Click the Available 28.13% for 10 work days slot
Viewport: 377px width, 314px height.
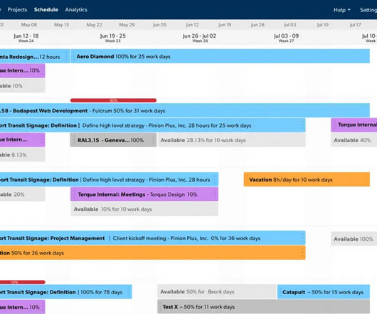coord(232,140)
